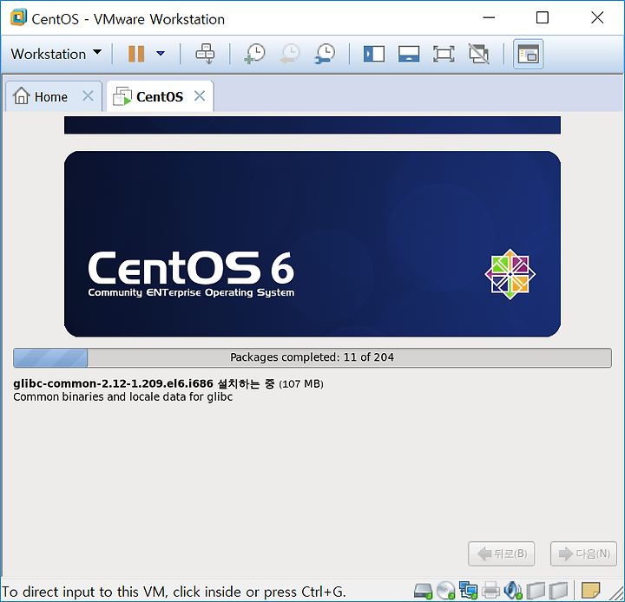Click the CentOS pinwheel logo
The height and width of the screenshot is (602, 625).
510,274
